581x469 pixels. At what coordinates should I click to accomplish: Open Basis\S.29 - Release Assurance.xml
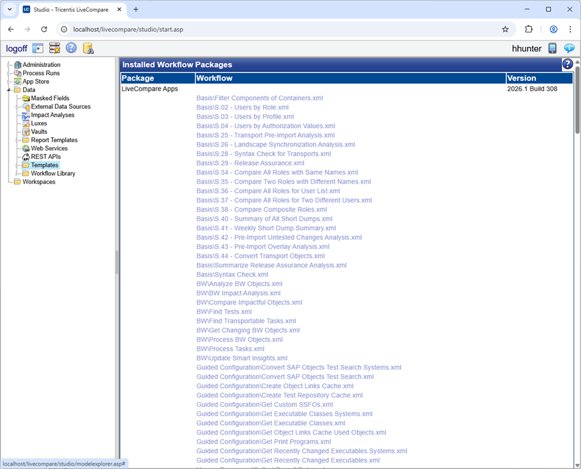pos(250,163)
